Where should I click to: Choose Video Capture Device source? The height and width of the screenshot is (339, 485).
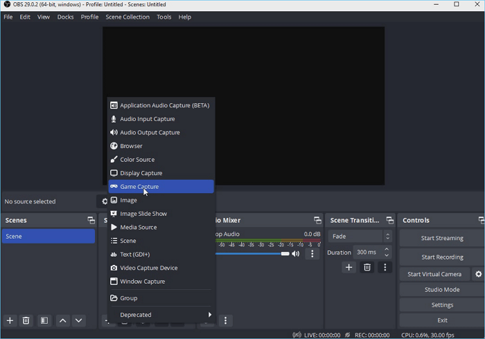pyautogui.click(x=161, y=268)
